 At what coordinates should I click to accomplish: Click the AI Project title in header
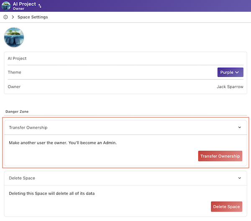[x=24, y=4]
